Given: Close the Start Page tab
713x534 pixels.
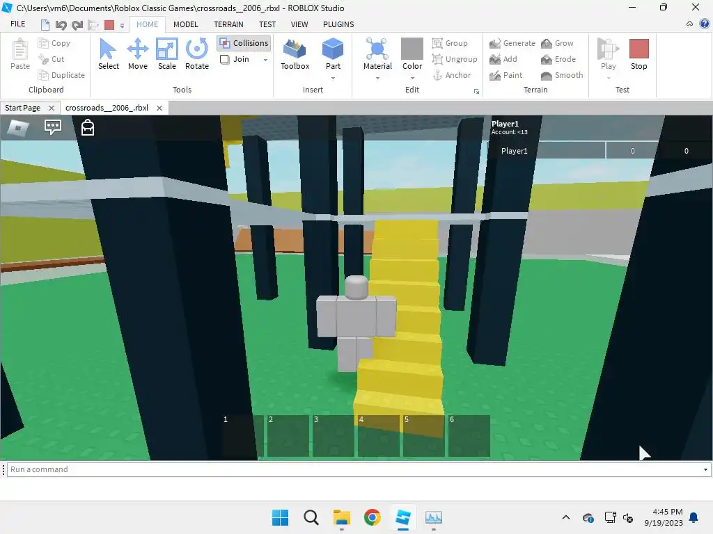Looking at the screenshot, I should pyautogui.click(x=52, y=108).
